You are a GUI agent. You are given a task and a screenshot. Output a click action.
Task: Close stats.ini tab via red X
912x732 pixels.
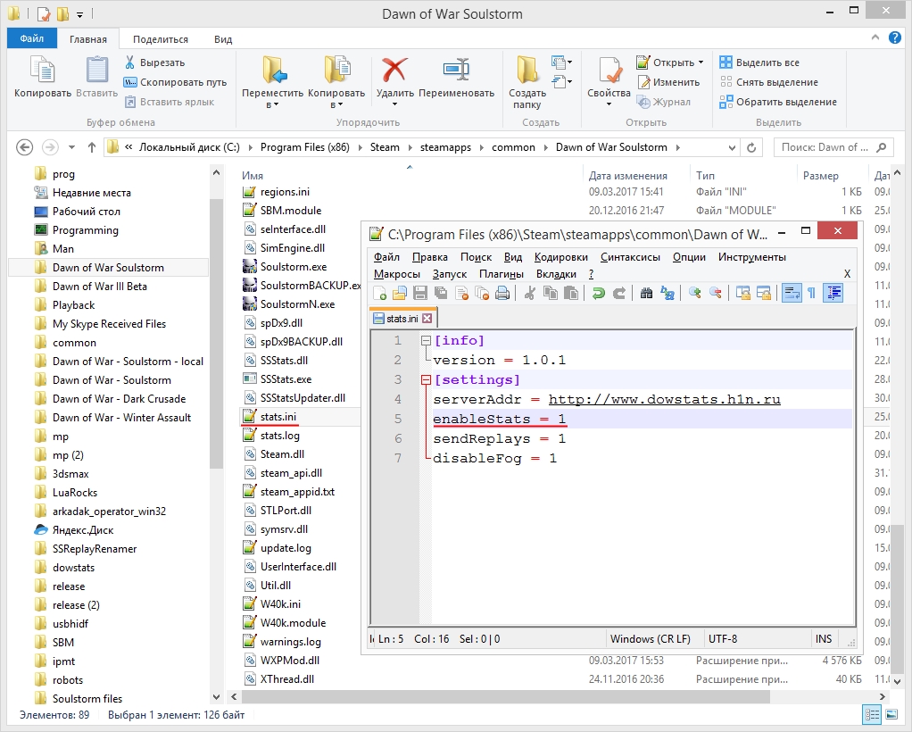tap(427, 319)
